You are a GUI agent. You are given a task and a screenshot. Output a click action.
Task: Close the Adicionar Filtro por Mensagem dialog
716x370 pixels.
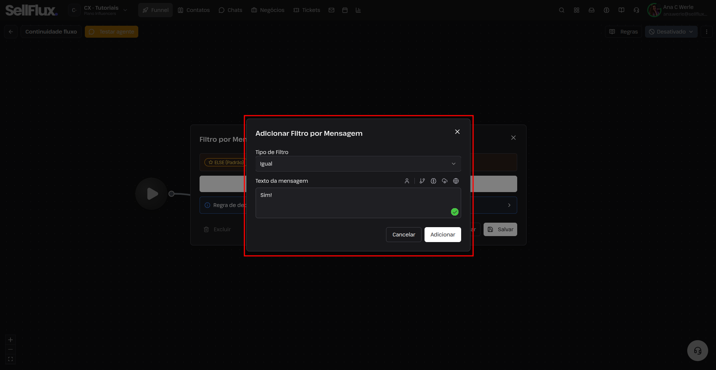click(457, 132)
